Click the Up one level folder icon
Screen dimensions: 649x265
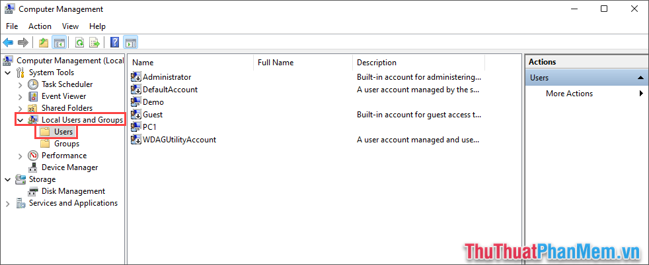[44, 42]
